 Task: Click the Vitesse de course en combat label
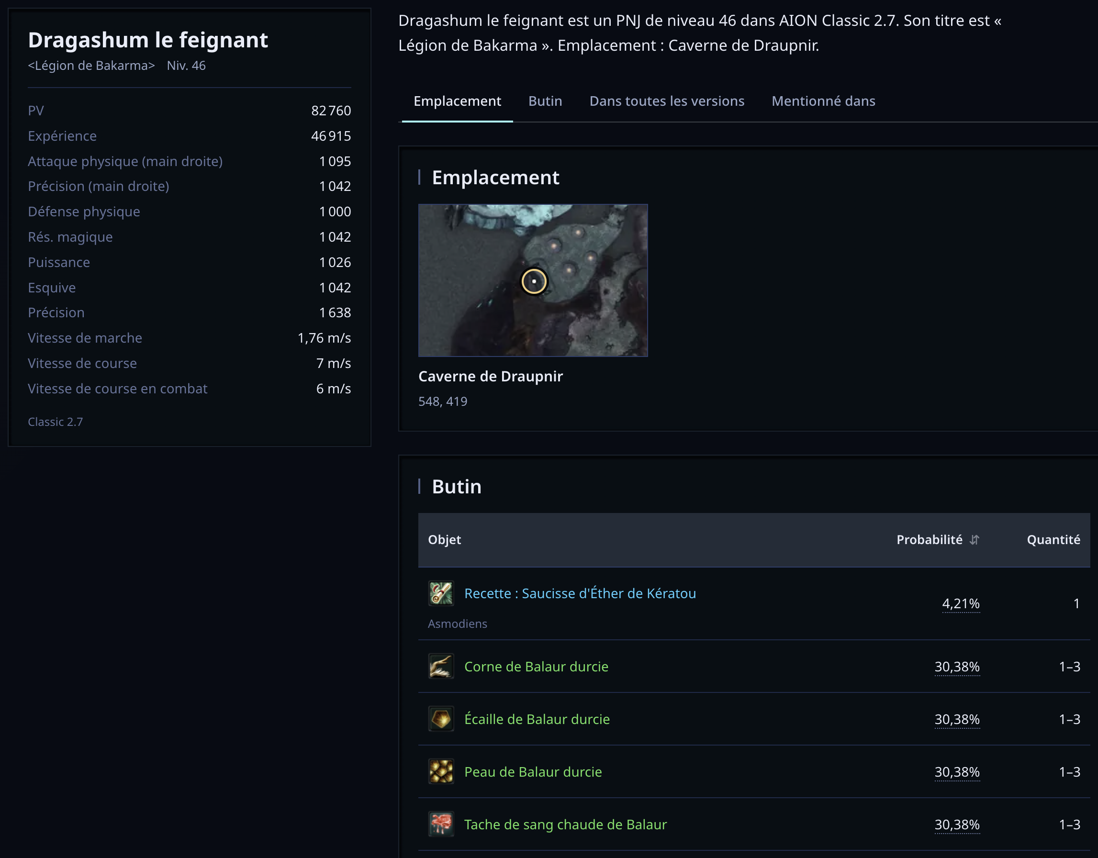tap(118, 389)
